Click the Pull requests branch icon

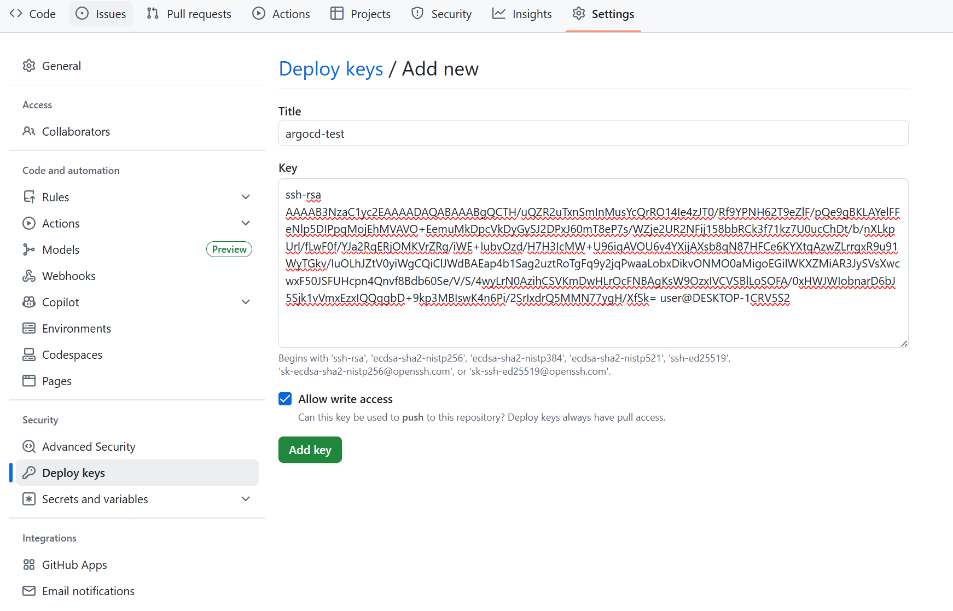tap(153, 14)
